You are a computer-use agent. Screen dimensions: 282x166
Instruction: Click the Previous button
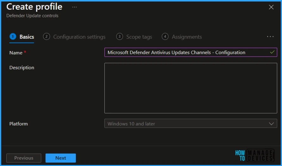24,158
